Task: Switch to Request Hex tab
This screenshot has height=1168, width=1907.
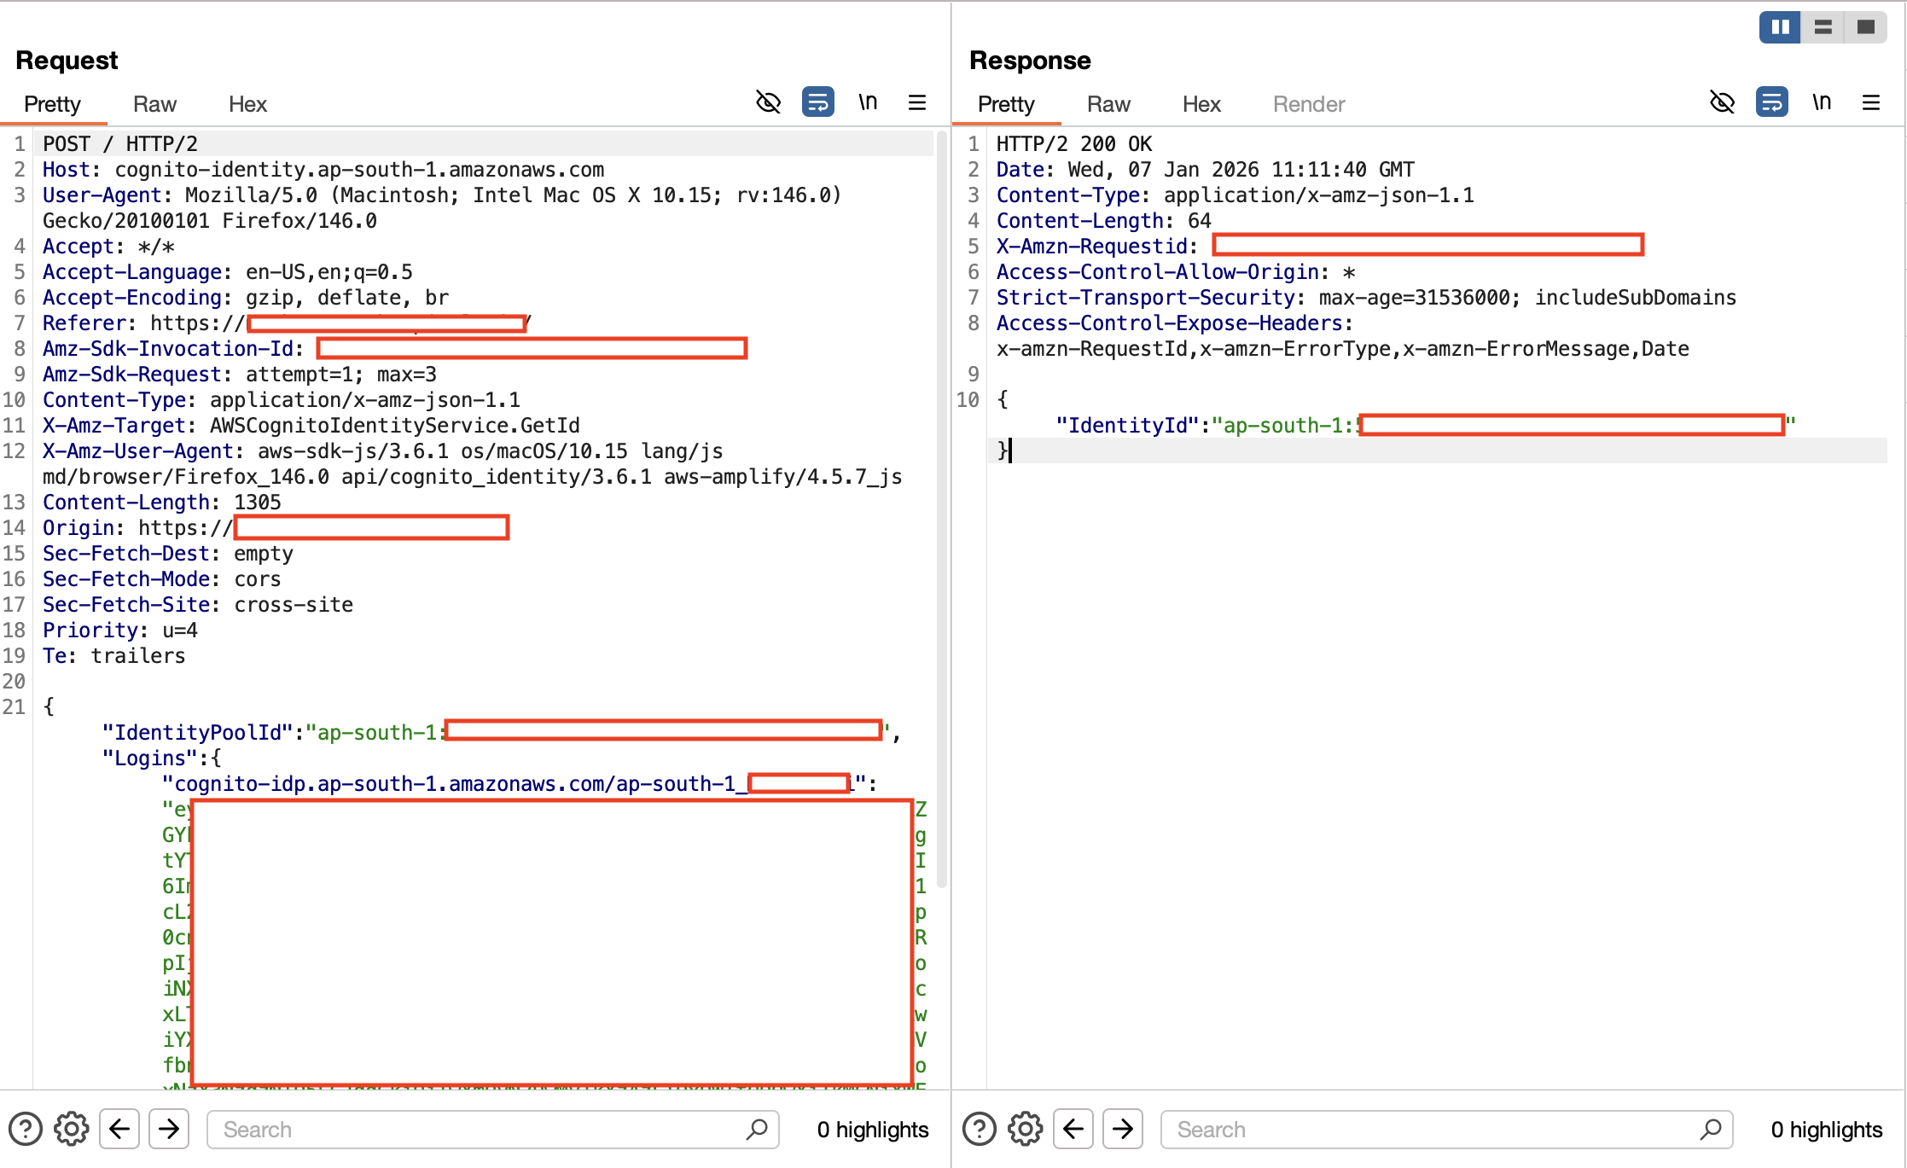Action: point(247,104)
